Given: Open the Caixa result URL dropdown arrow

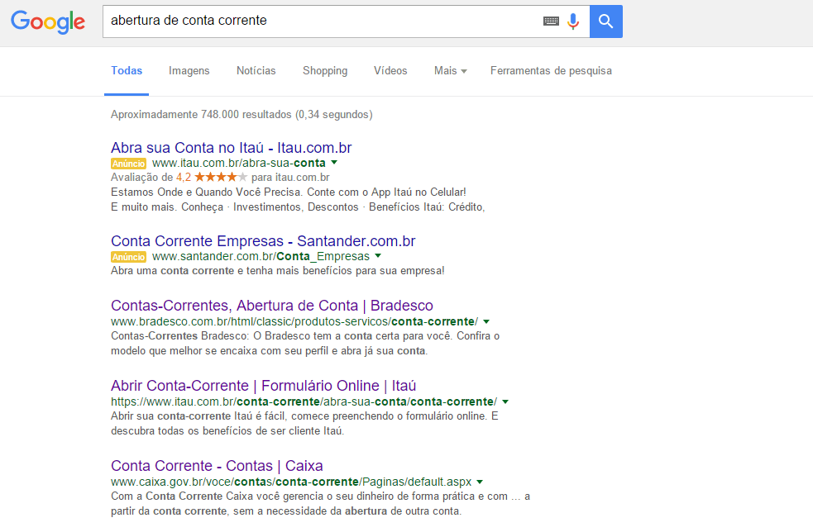Looking at the screenshot, I should point(480,482).
